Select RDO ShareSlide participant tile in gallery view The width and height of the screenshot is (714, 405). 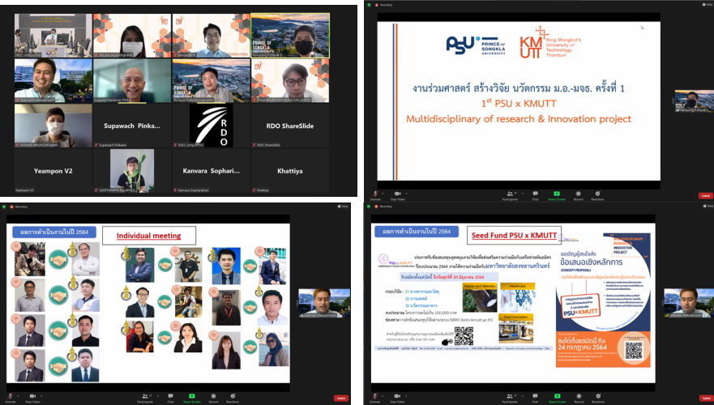pyautogui.click(x=290, y=126)
